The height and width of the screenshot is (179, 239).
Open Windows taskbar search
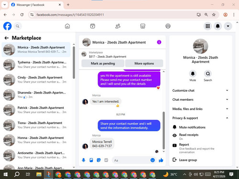(x=17, y=174)
